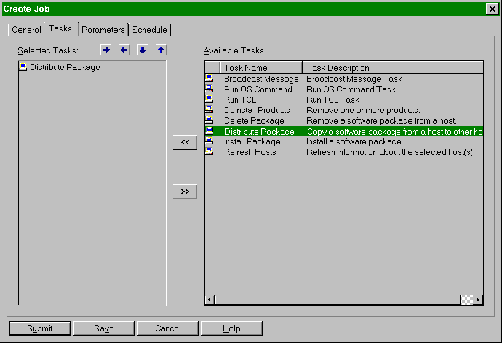Viewport: 502px width, 343px height.
Task: Click the Deinstall Products row icon
Action: pos(209,109)
